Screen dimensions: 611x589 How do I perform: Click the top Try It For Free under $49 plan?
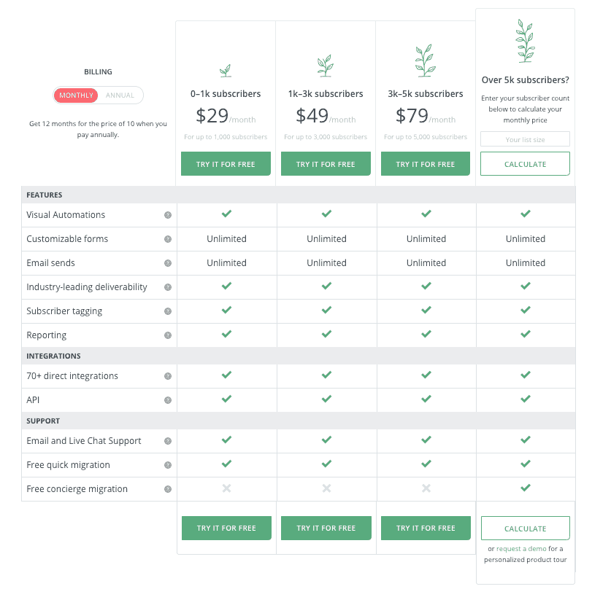click(x=326, y=164)
